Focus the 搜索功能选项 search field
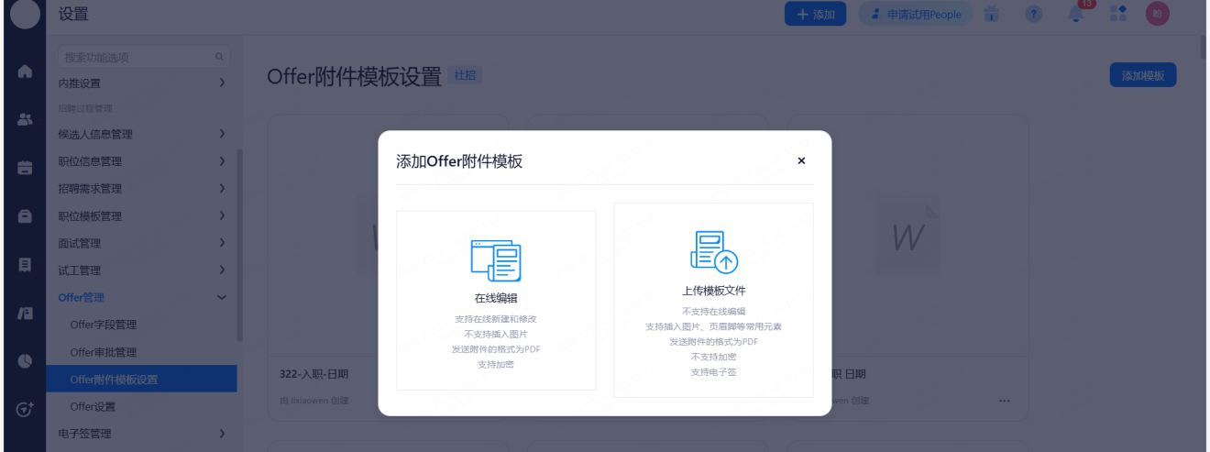 tap(137, 57)
